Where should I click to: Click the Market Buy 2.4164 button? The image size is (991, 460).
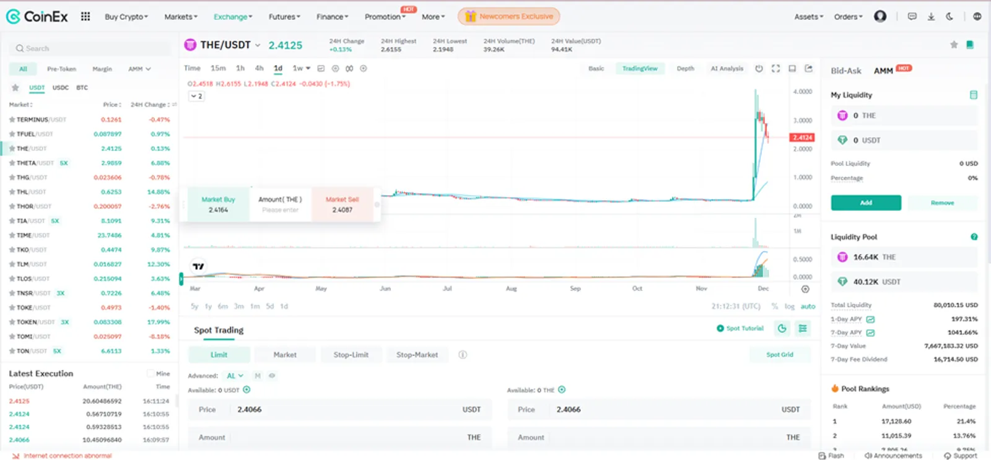[218, 205]
